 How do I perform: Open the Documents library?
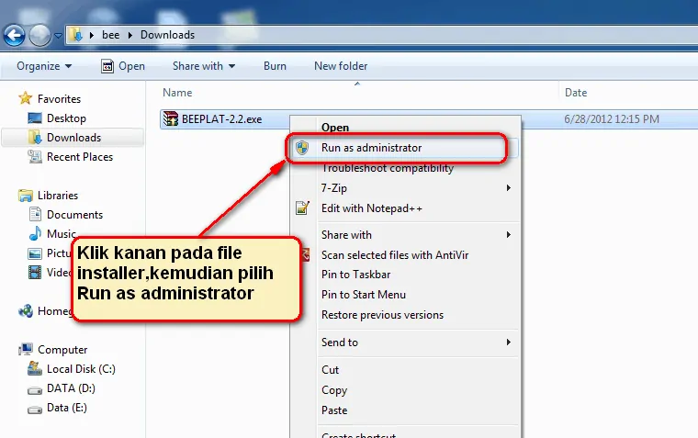tap(74, 215)
